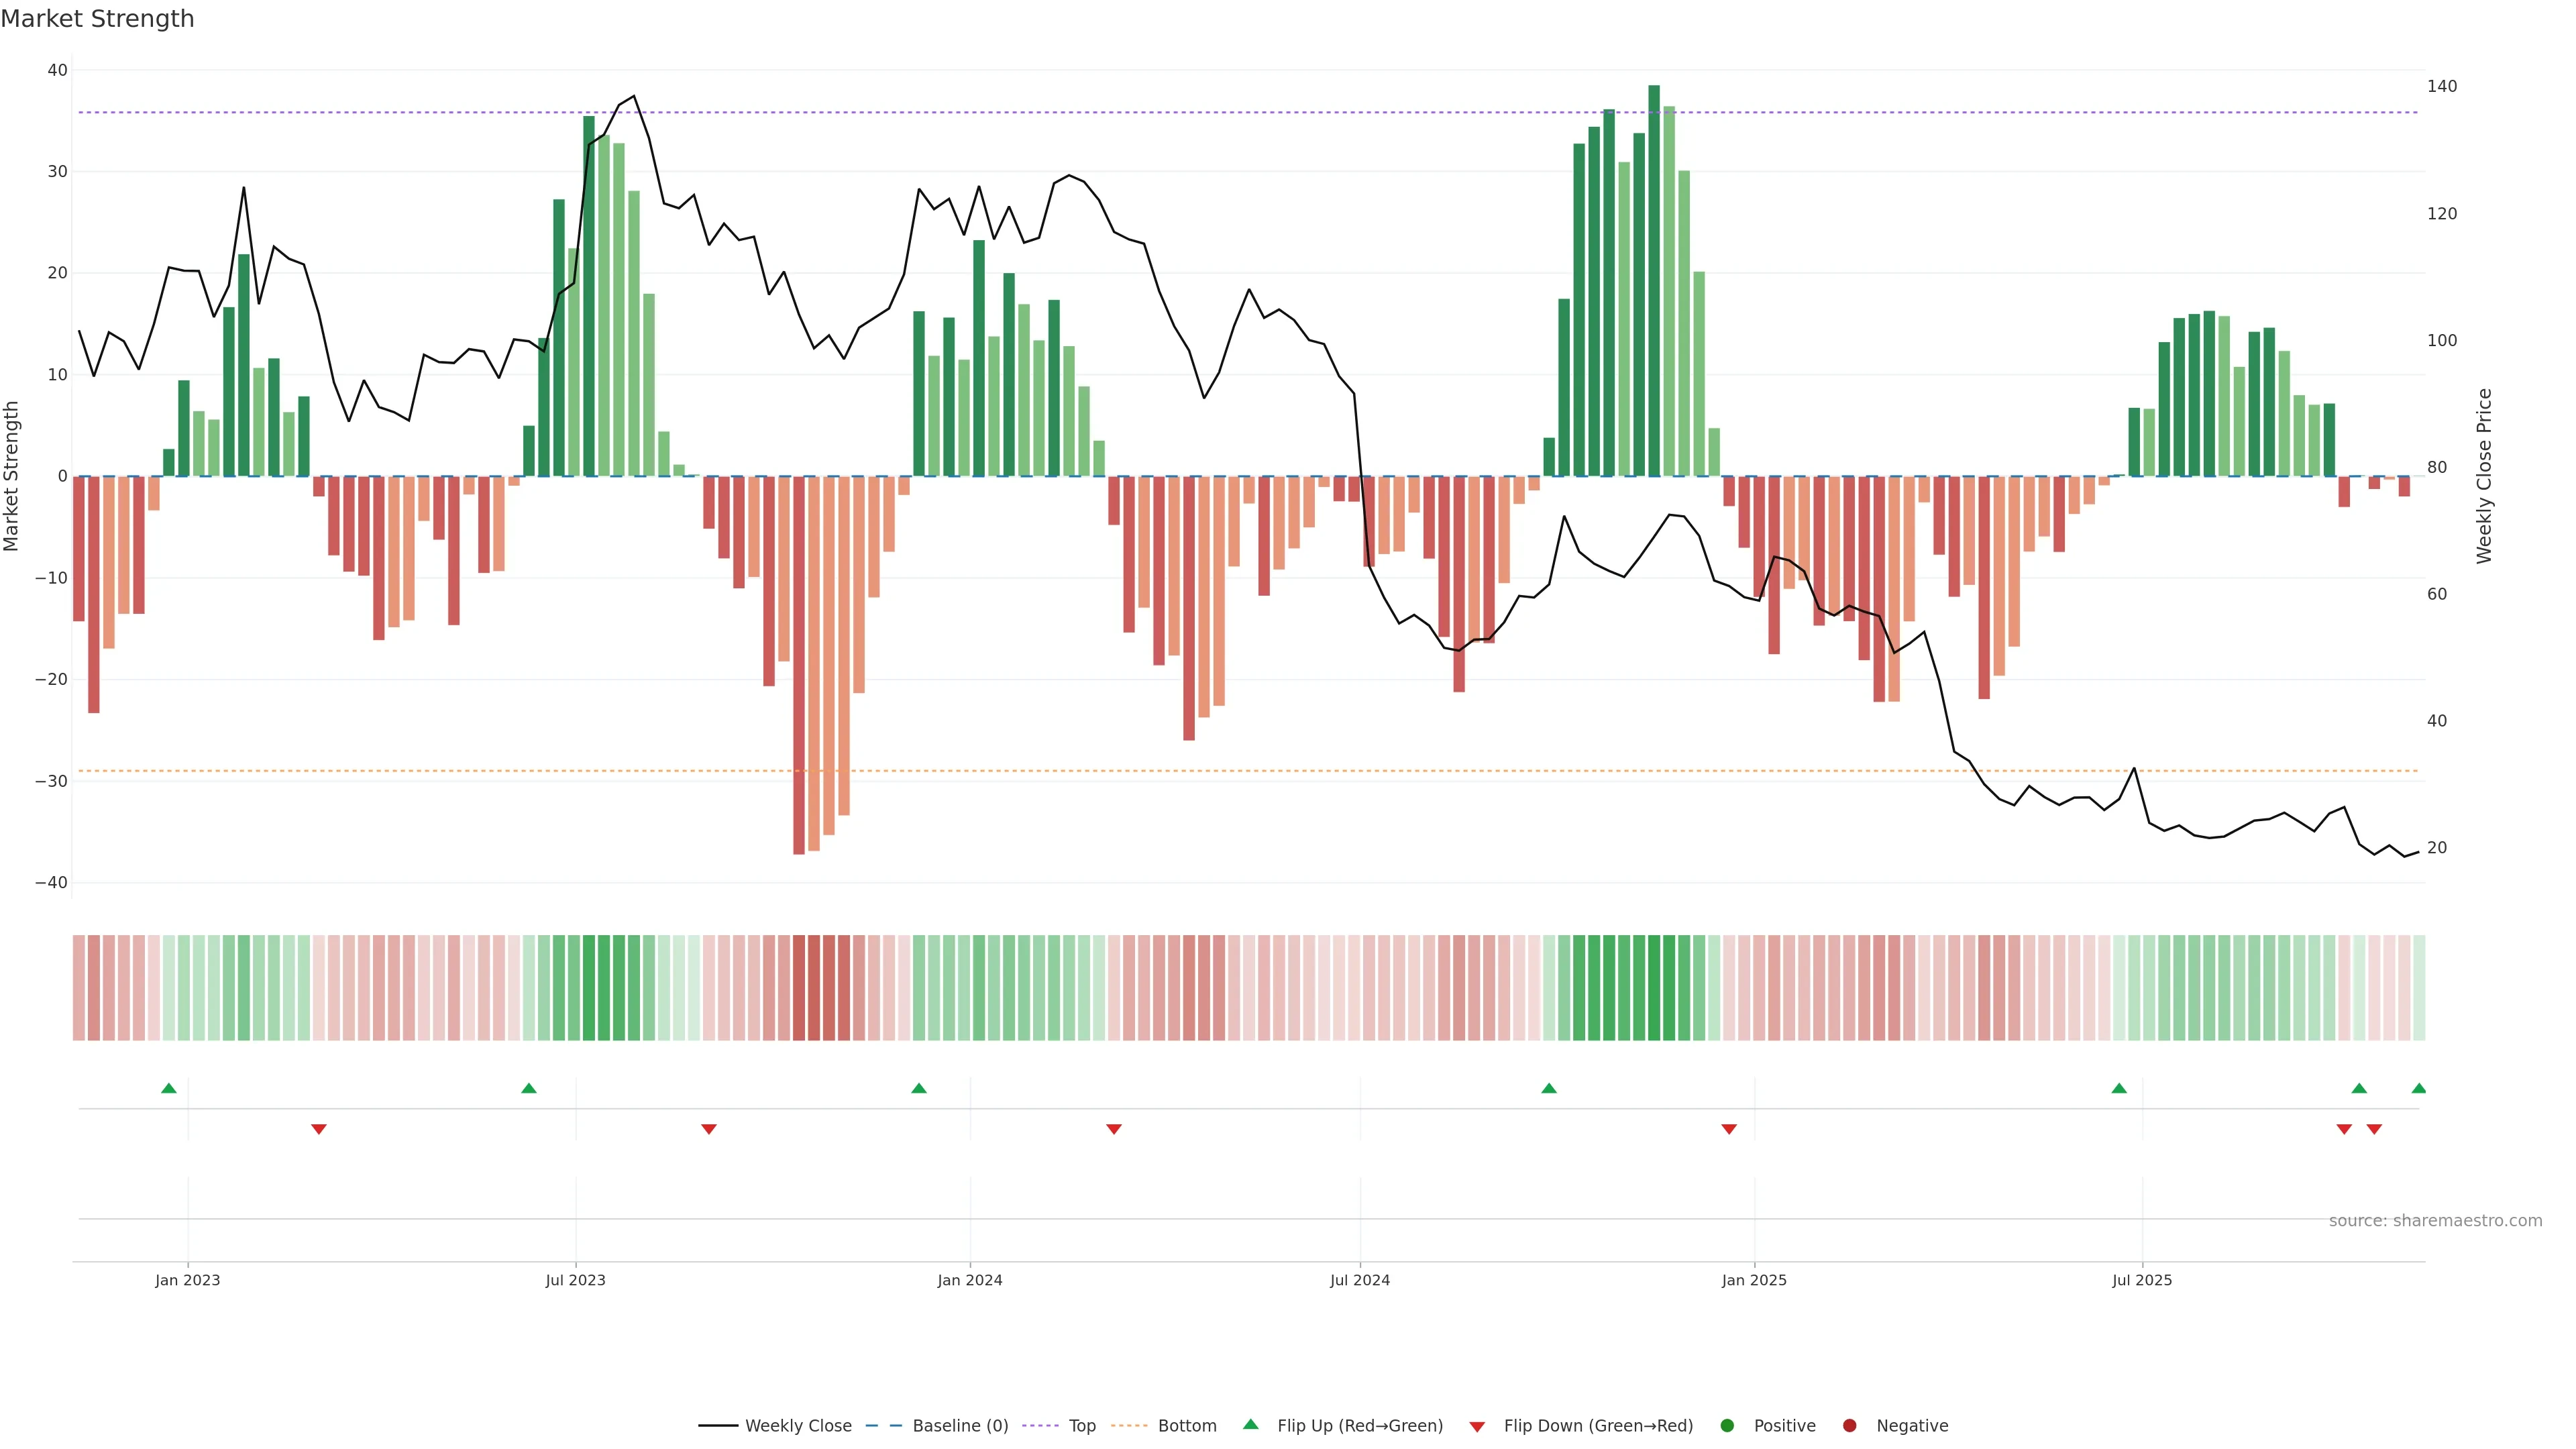
Task: Click the Positive green legend dot
Action: [x=1727, y=1426]
